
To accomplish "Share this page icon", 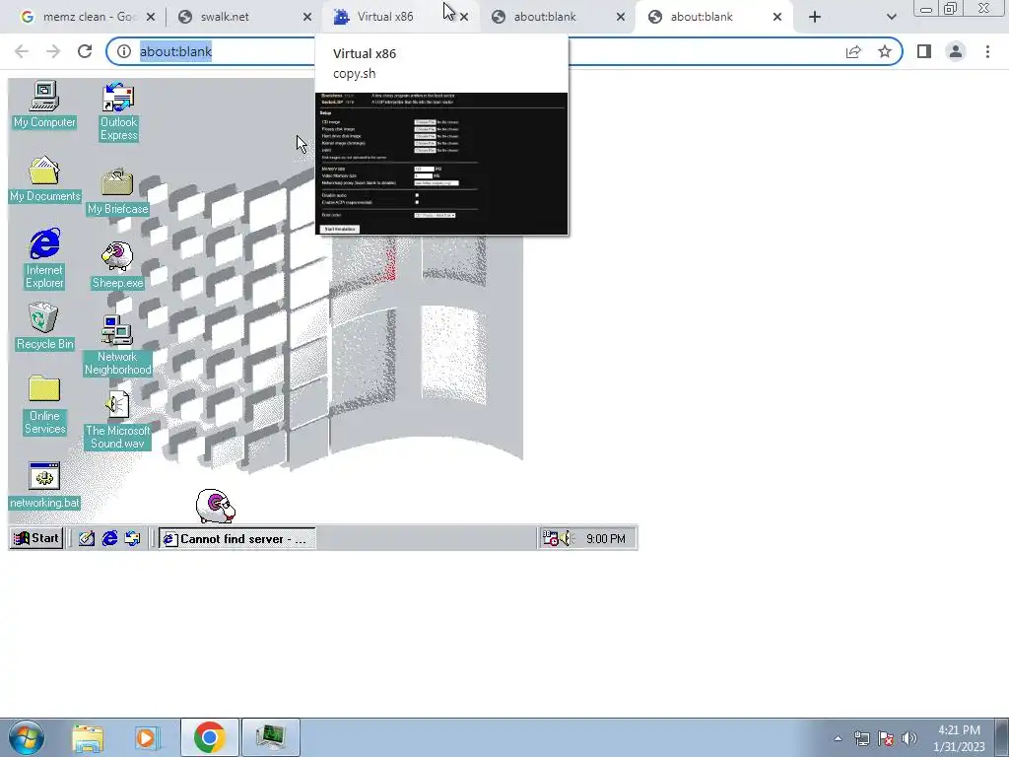I will coord(853,51).
